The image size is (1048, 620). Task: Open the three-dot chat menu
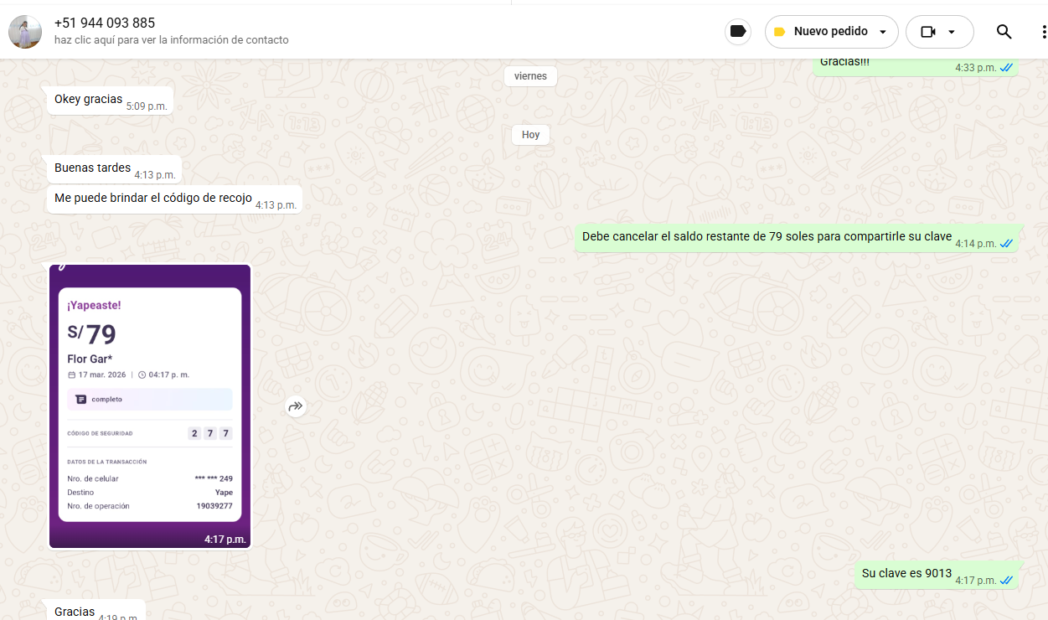pyautogui.click(x=1043, y=32)
